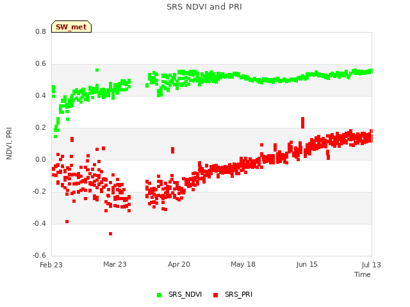The image size is (410, 307).
Task: Click the SRS_NDVI legend entry
Action: pyautogui.click(x=179, y=294)
